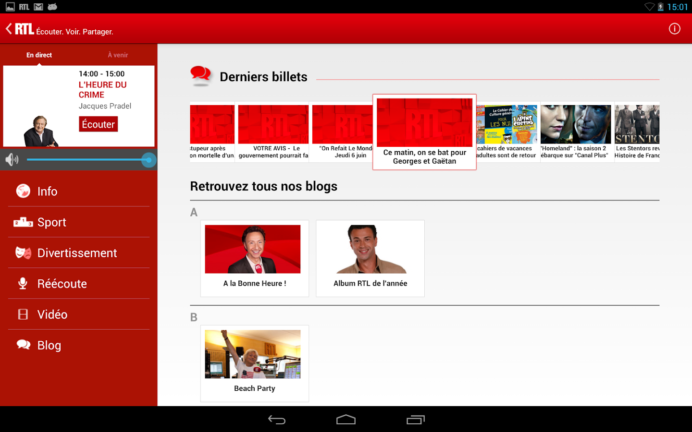The image size is (692, 432).
Task: Open the info circle icon in the header
Action: coord(675,29)
